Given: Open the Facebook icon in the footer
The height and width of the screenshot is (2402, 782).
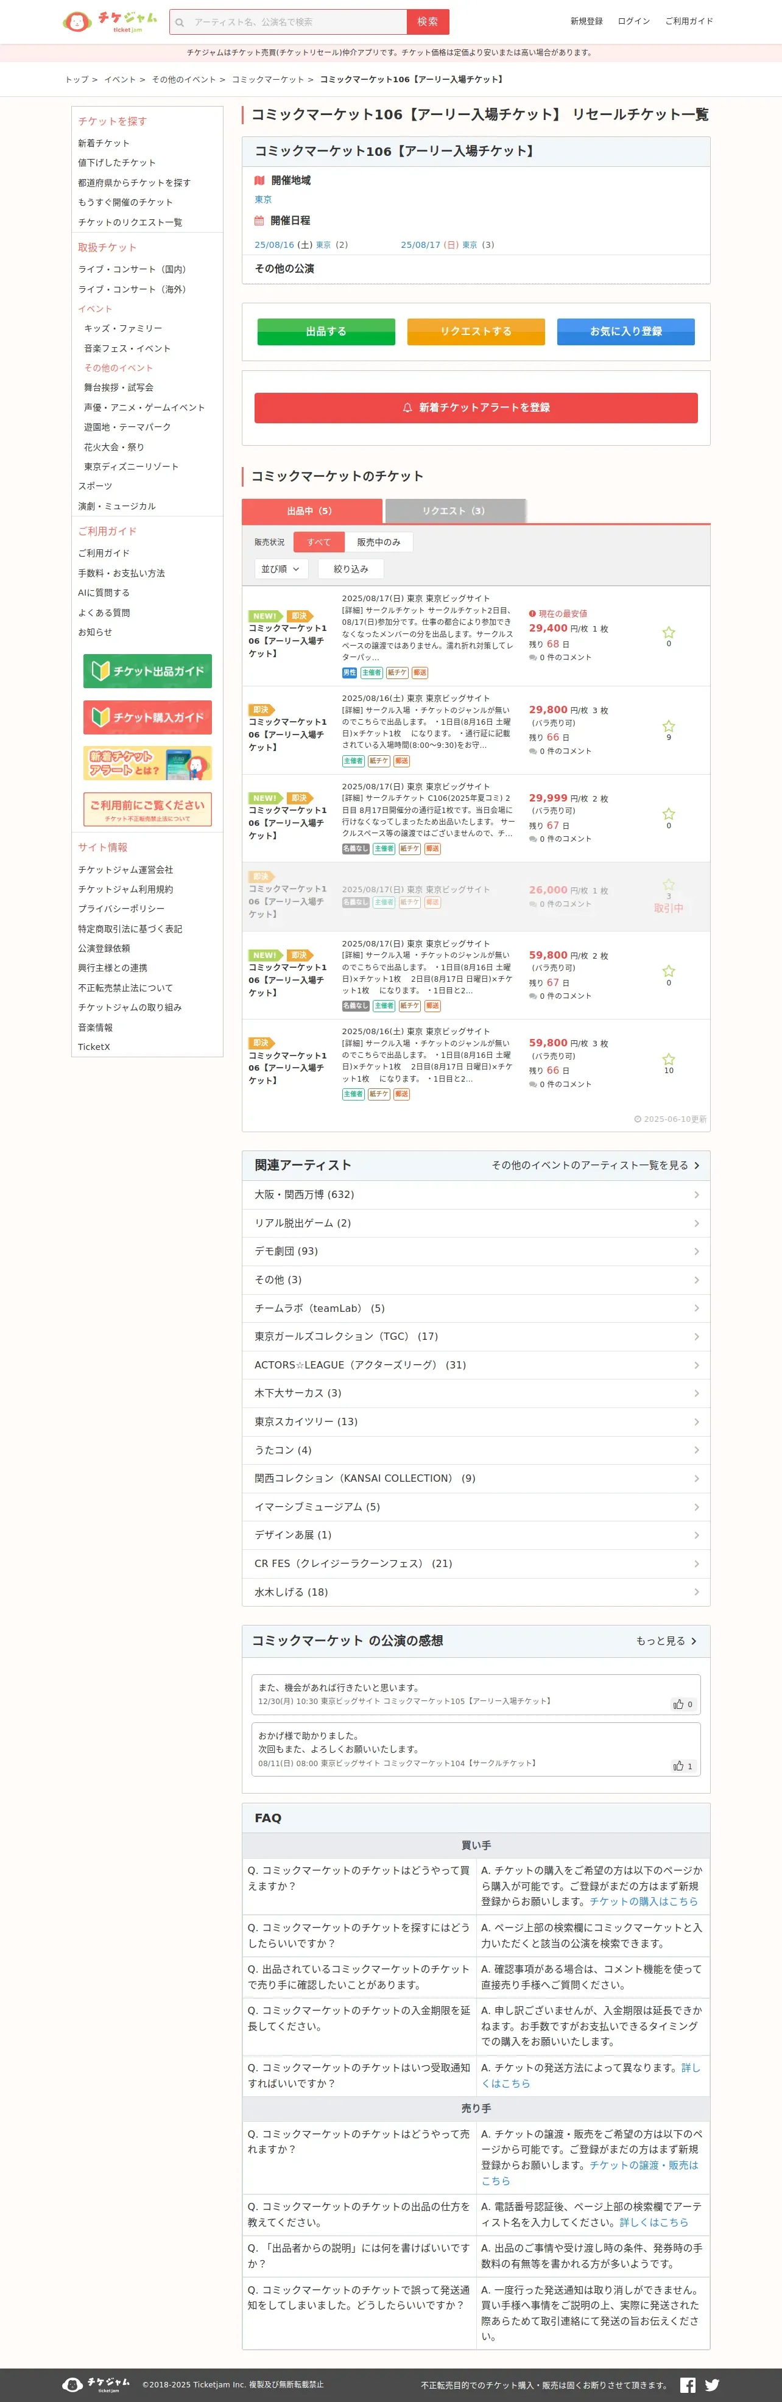Looking at the screenshot, I should tap(688, 2384).
